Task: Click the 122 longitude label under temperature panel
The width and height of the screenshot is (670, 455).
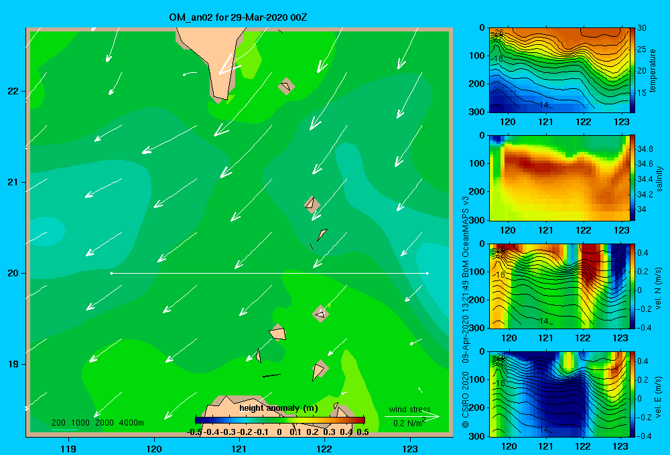Action: pyautogui.click(x=584, y=122)
